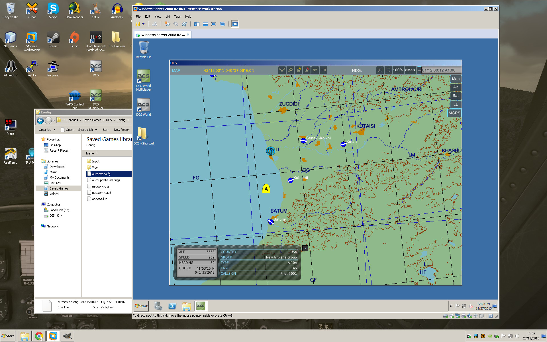Select the network.cfg file in Config folder
Screen dimensions: 547x342
[x=100, y=186]
